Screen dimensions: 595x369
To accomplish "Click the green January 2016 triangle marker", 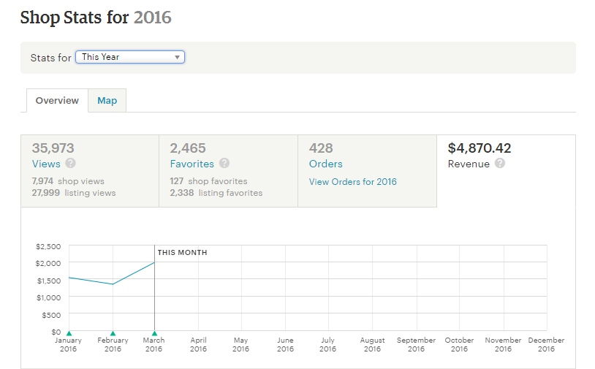I will tap(69, 333).
